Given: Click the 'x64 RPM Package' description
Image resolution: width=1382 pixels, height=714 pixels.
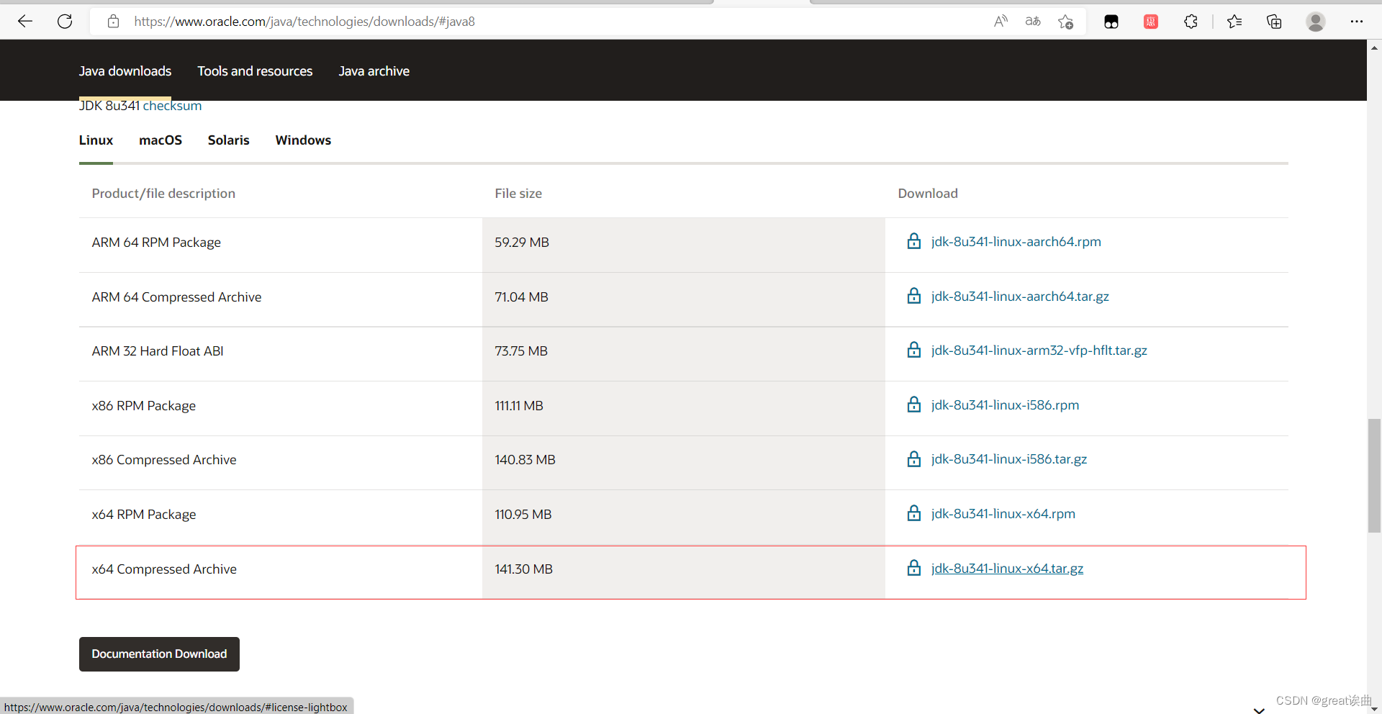Looking at the screenshot, I should tap(144, 515).
